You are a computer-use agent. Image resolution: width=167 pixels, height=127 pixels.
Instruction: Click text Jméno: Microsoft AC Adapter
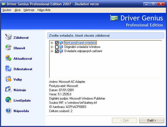[67, 82]
